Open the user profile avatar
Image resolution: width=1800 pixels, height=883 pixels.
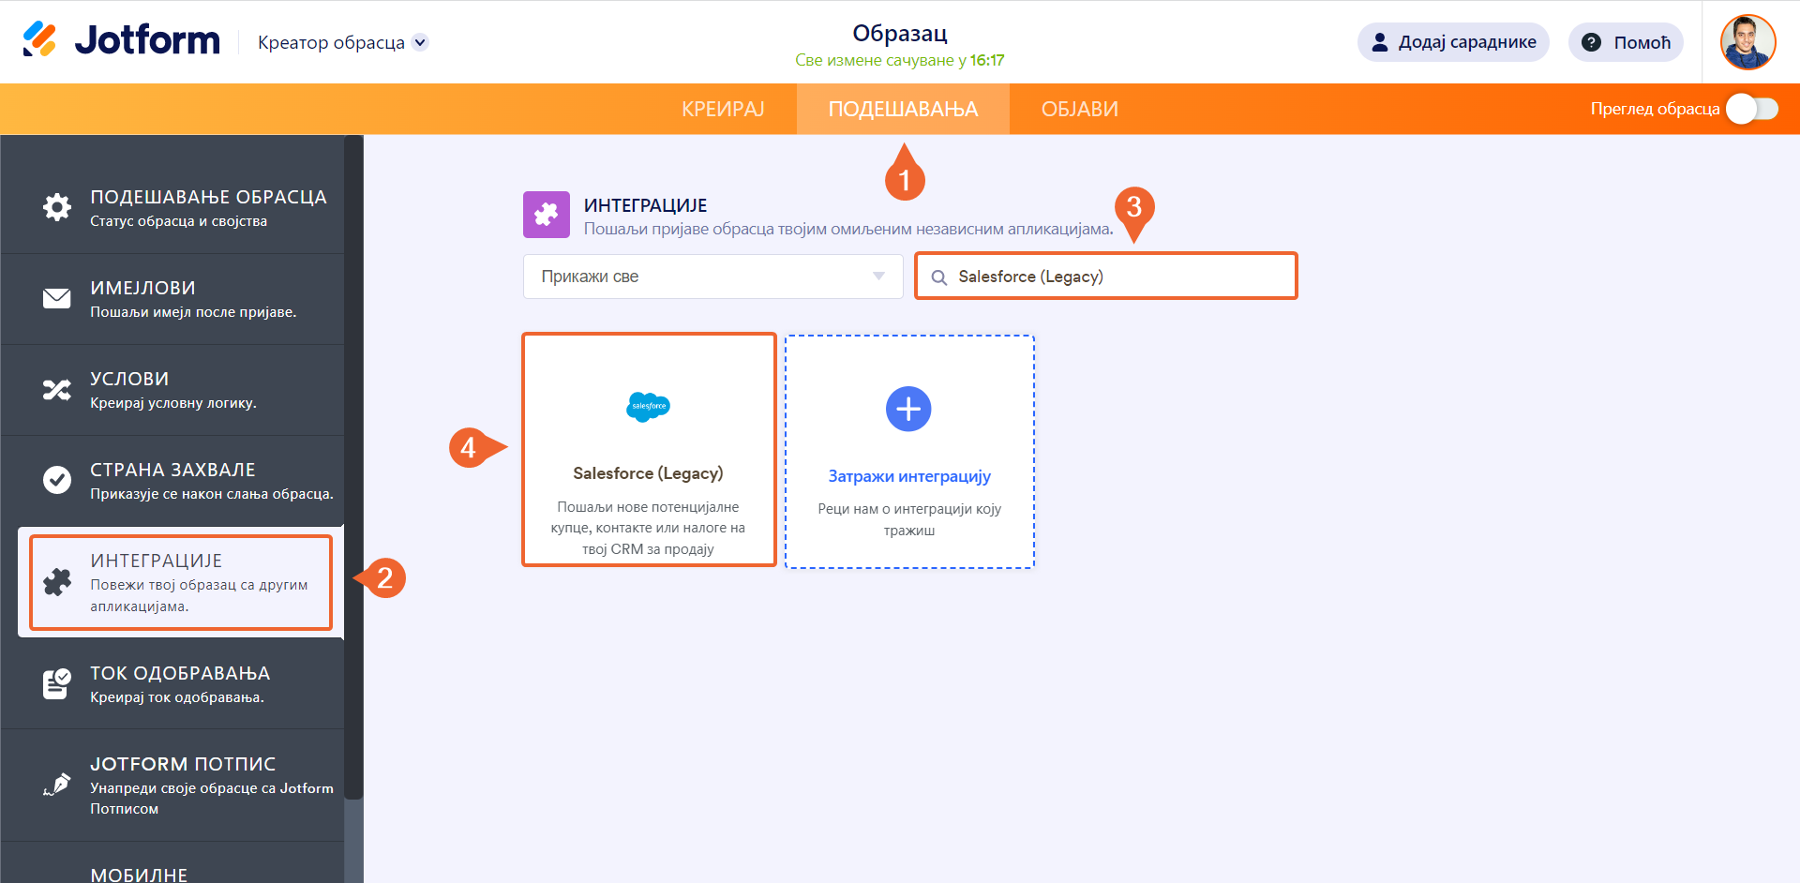[x=1747, y=42]
